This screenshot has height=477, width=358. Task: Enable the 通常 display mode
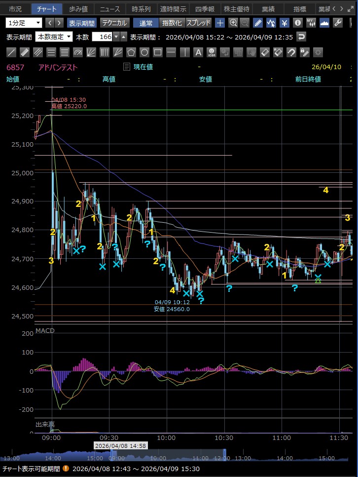[x=146, y=23]
